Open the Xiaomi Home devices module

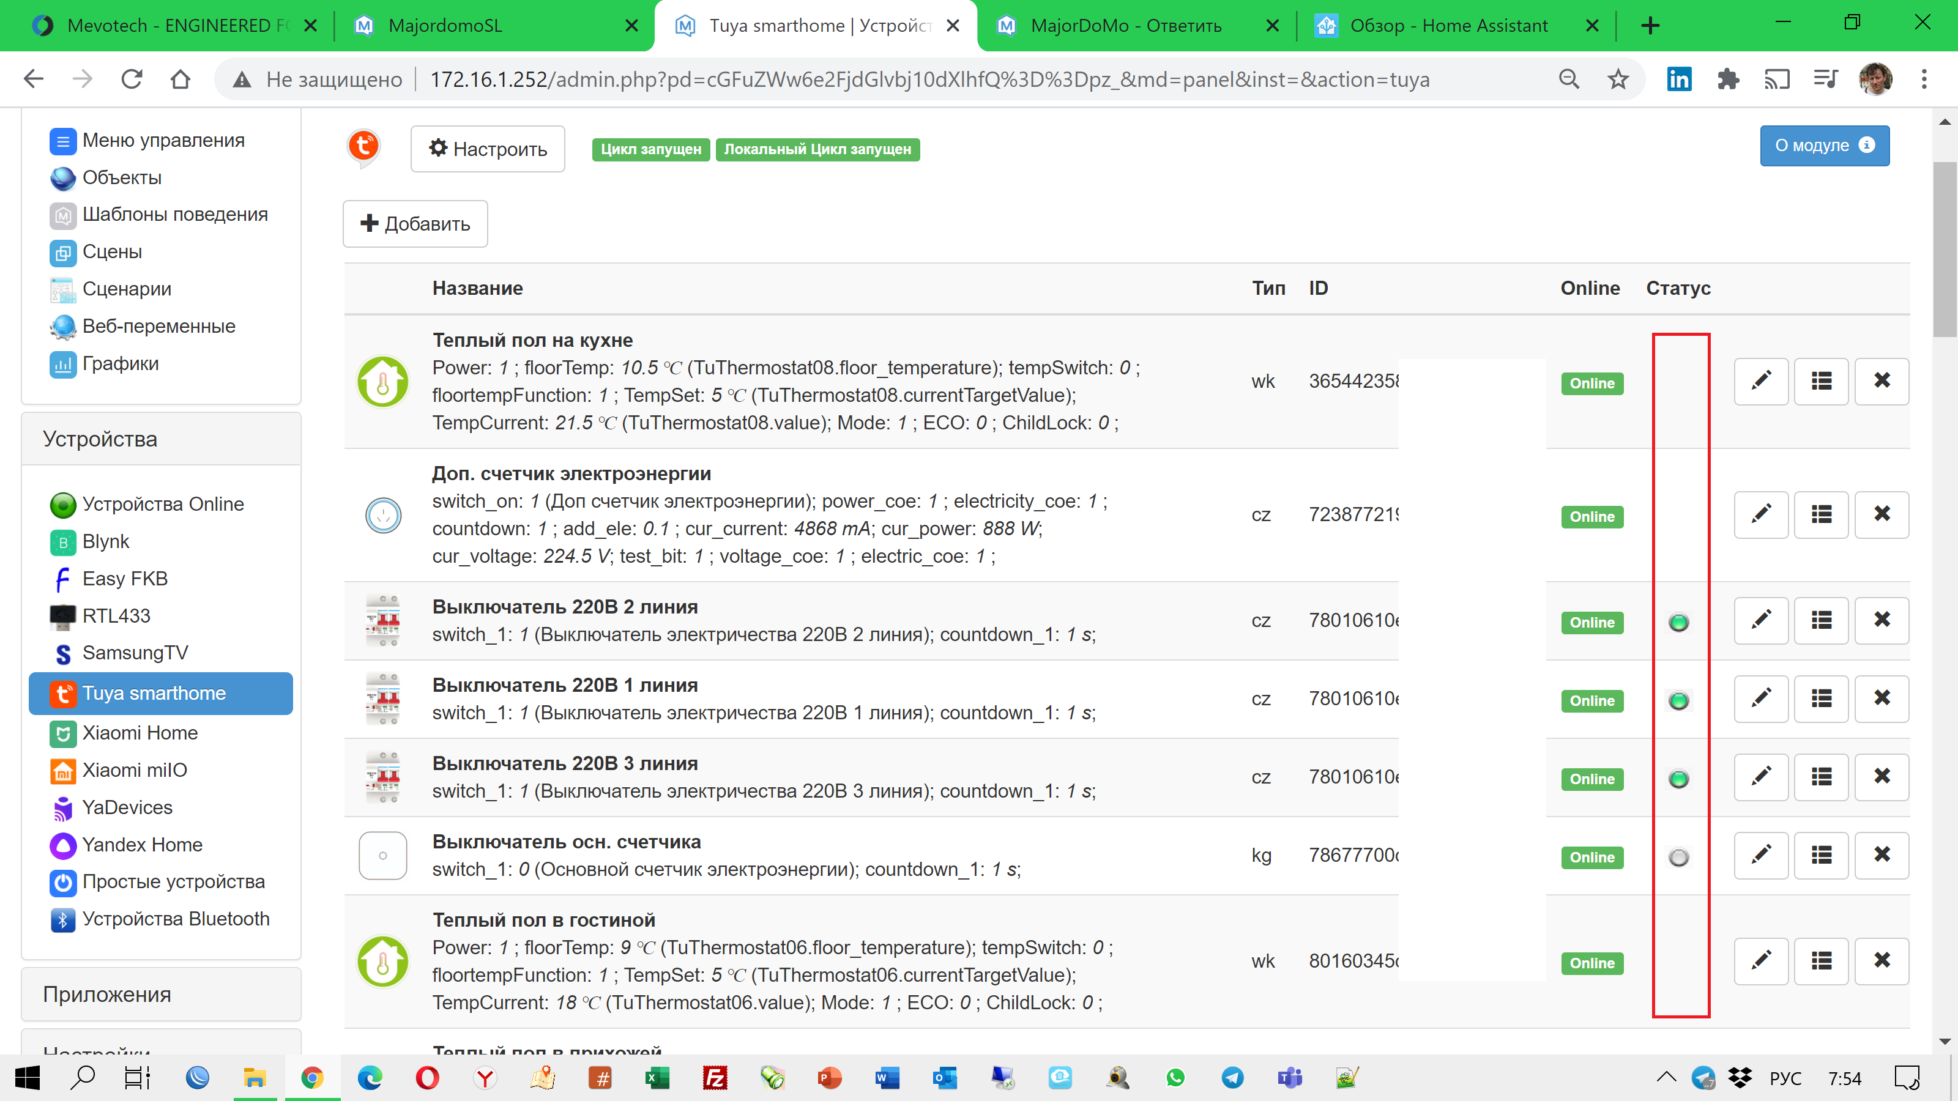140,733
